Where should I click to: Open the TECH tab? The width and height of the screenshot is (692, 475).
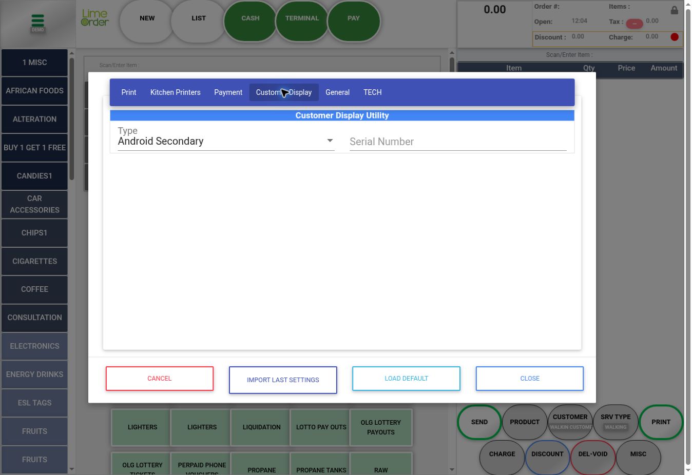(373, 92)
